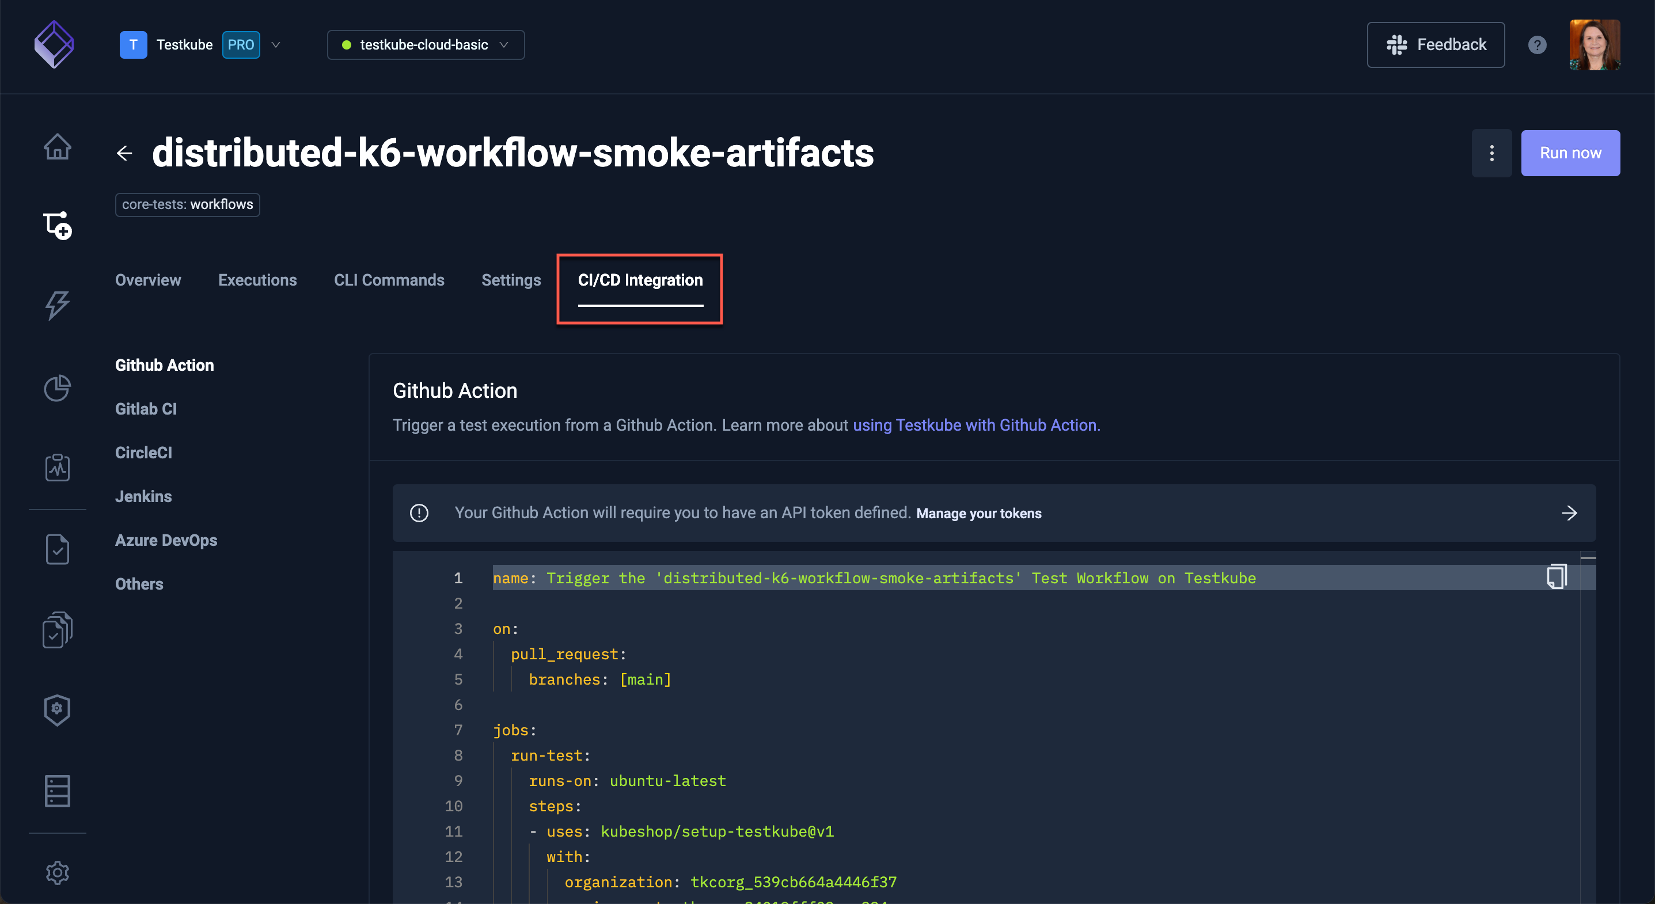Switch to the Overview tab

tap(148, 280)
